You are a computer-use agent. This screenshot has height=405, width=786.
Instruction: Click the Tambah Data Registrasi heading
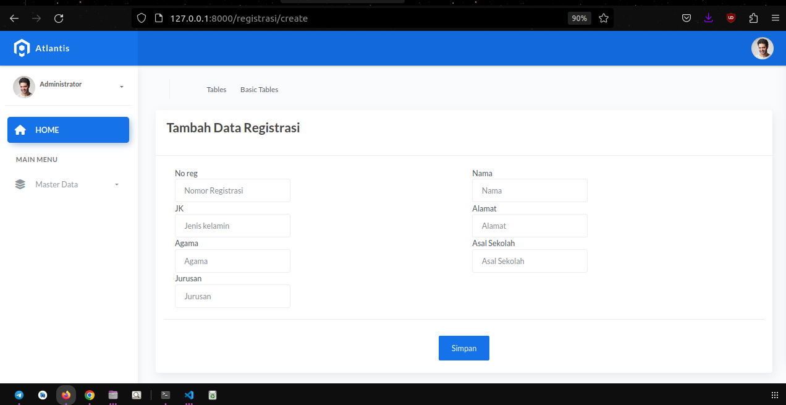[234, 128]
